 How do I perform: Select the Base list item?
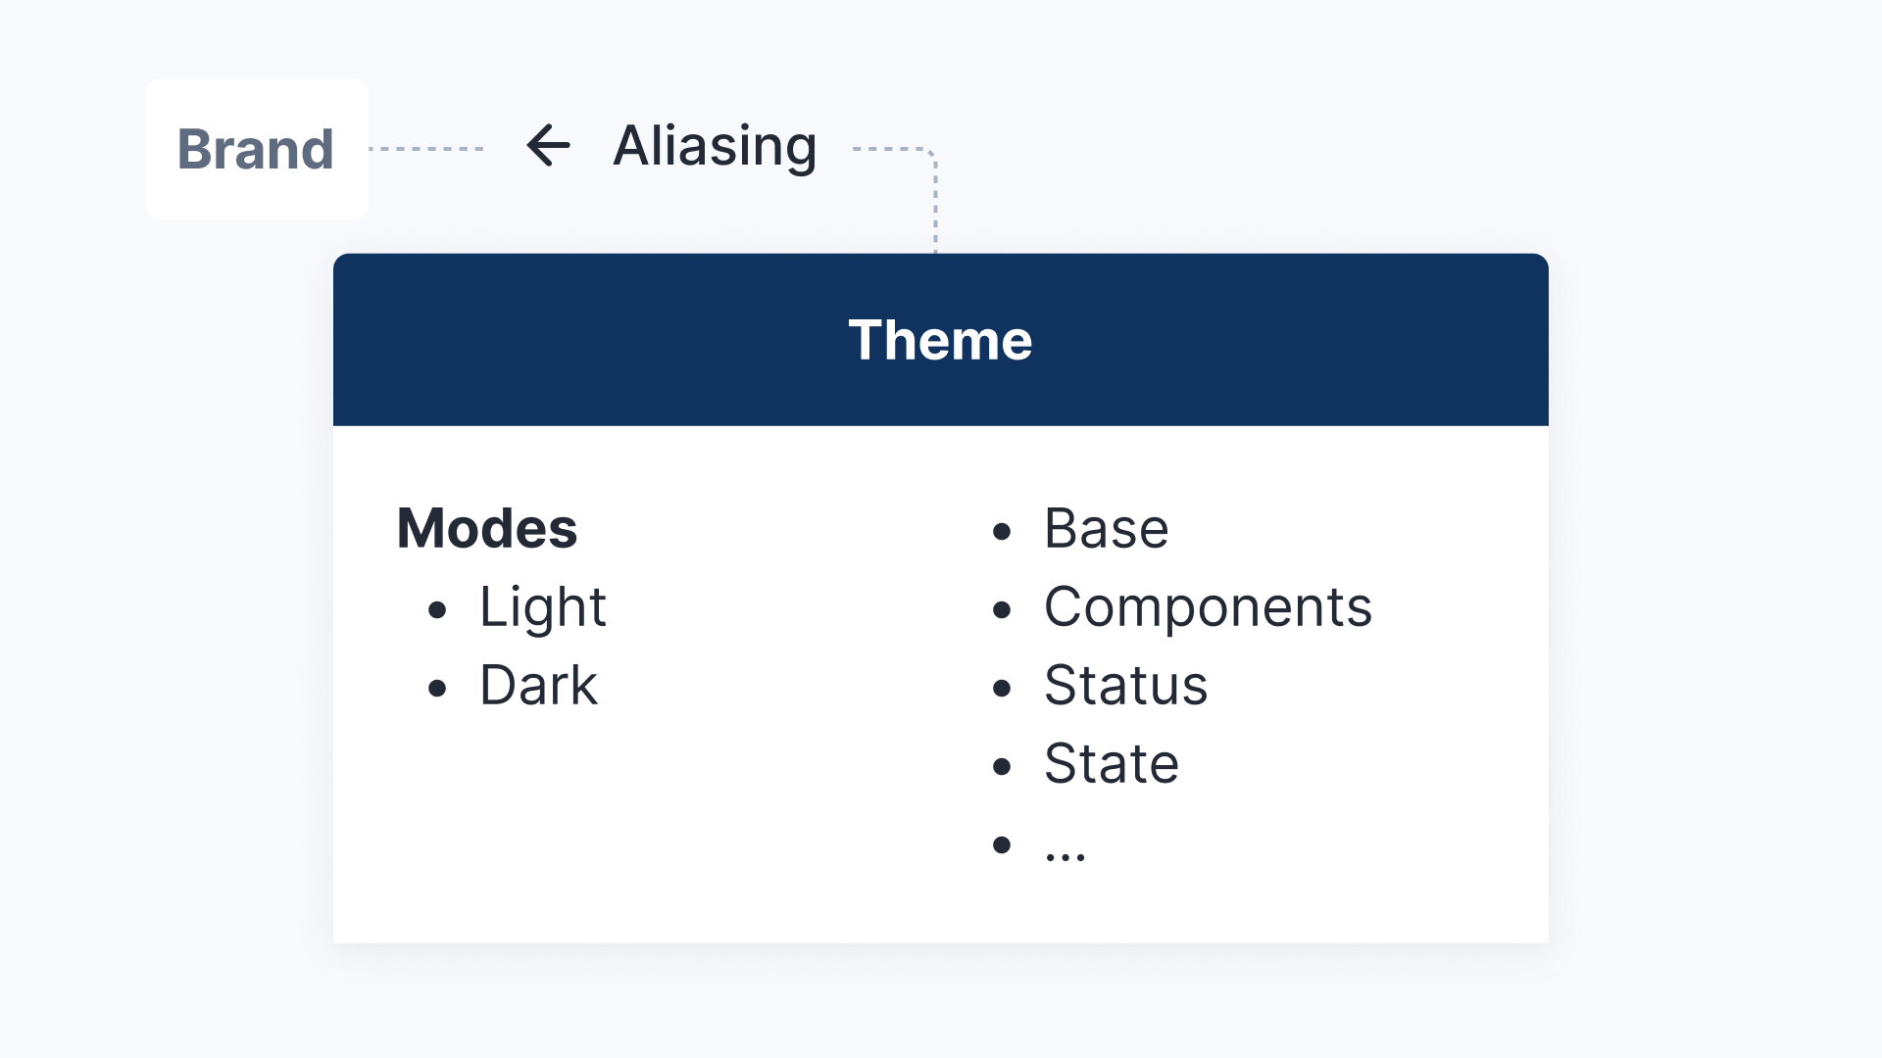tap(1106, 529)
